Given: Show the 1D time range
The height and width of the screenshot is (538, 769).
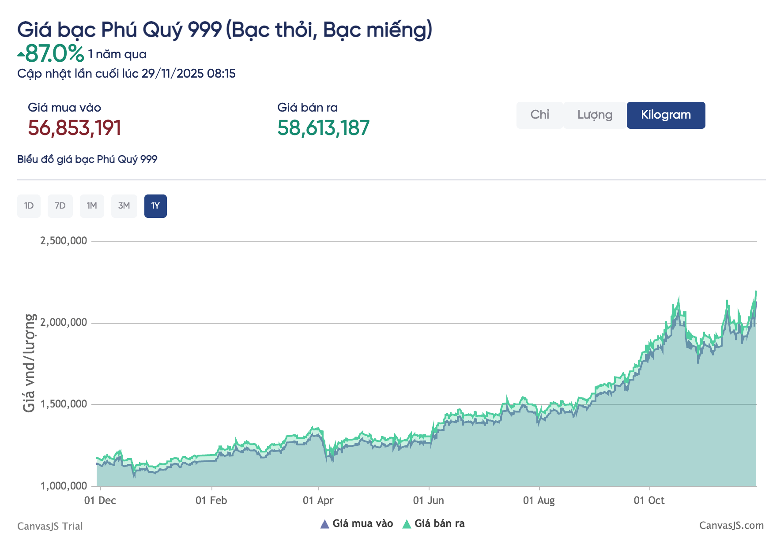Looking at the screenshot, I should tap(29, 206).
